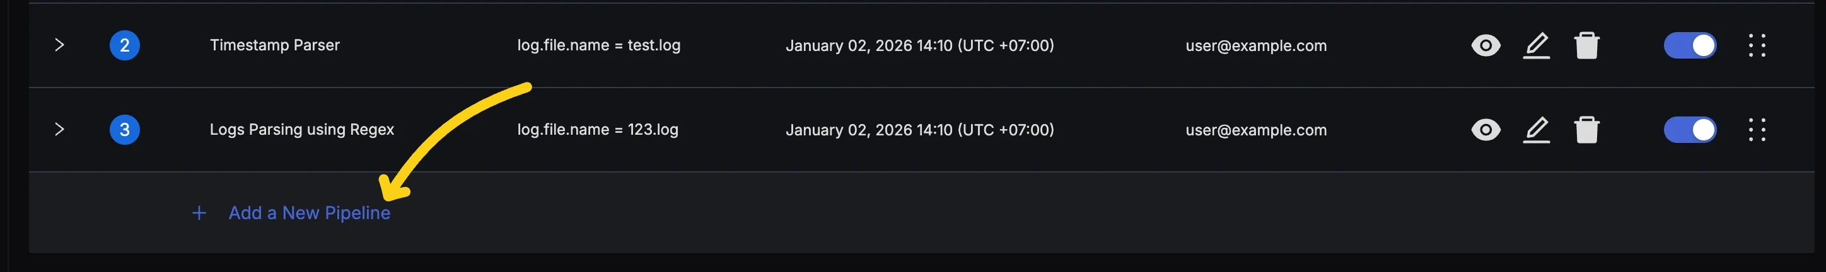The width and height of the screenshot is (1826, 272).
Task: Preview the Timestamp Parser pipeline via eye icon
Action: 1485,46
